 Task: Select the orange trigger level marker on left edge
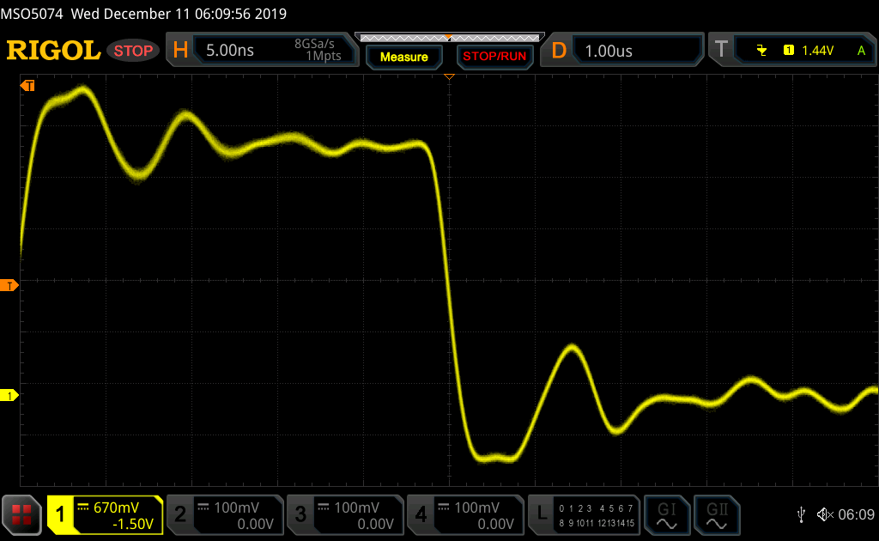coord(9,285)
